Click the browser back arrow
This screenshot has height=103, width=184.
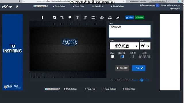(x=1, y=1)
